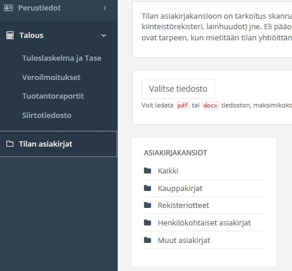Click the Tilan asiakirjat folder outline icon
The image size is (292, 271).
[10, 144]
